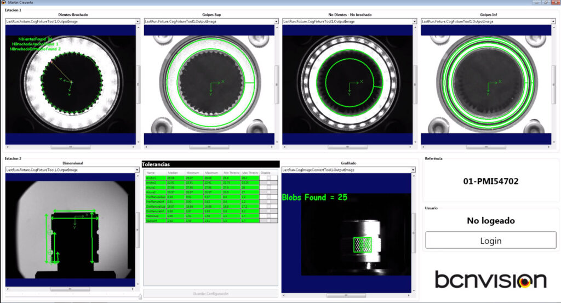Viewport: 561px width, 303px height.
Task: Click left scroll arrow under Dimensional image
Action: pyautogui.click(x=8, y=289)
